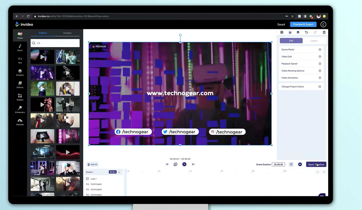
Task: Open the Music panel
Action: [20, 48]
